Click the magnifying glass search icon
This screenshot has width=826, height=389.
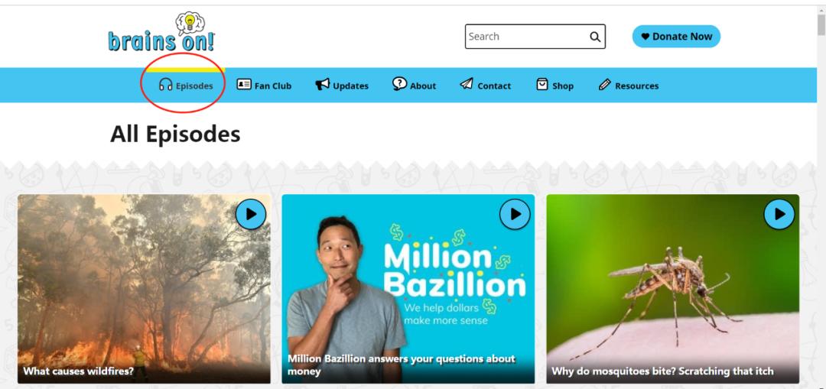pos(595,37)
